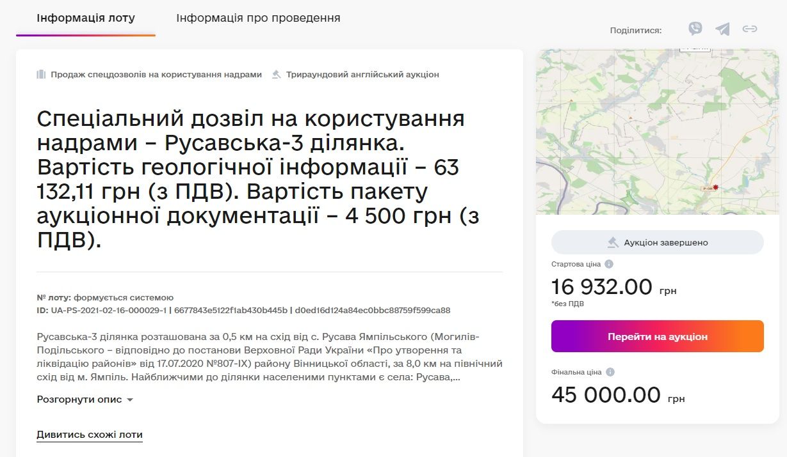Image resolution: width=787 pixels, height=457 pixels.
Task: Expand the lot description via Розгорнути опис
Action: [79, 399]
